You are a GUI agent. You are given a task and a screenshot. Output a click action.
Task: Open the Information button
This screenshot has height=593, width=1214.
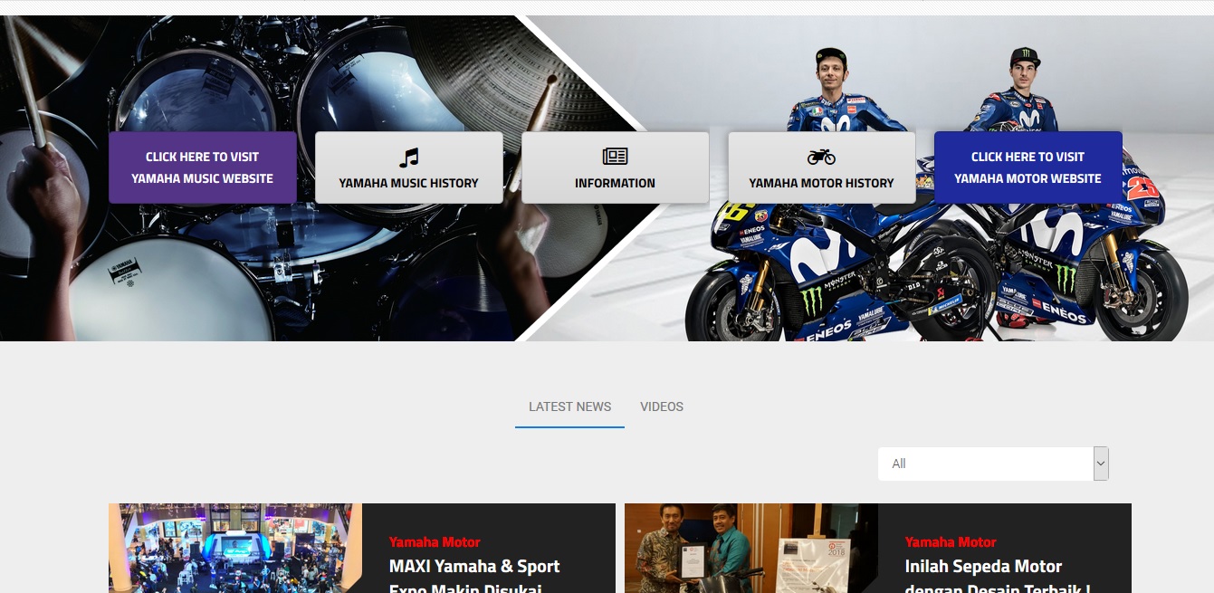[616, 167]
